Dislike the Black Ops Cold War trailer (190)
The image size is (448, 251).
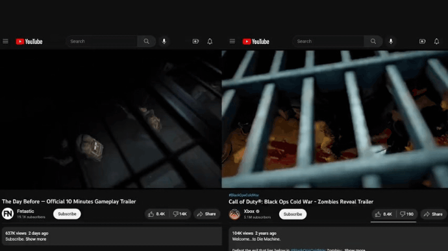coord(407,214)
